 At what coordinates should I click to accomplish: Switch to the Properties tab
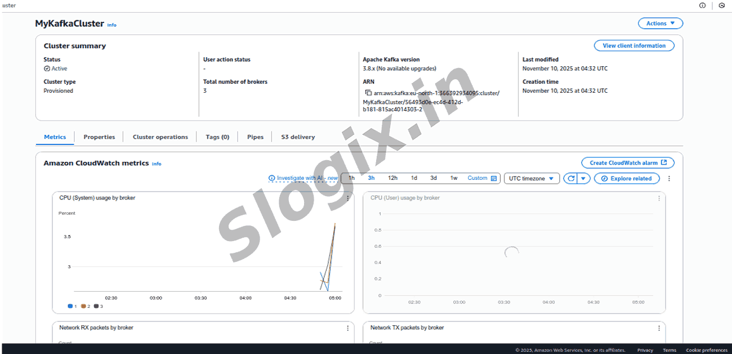point(99,137)
